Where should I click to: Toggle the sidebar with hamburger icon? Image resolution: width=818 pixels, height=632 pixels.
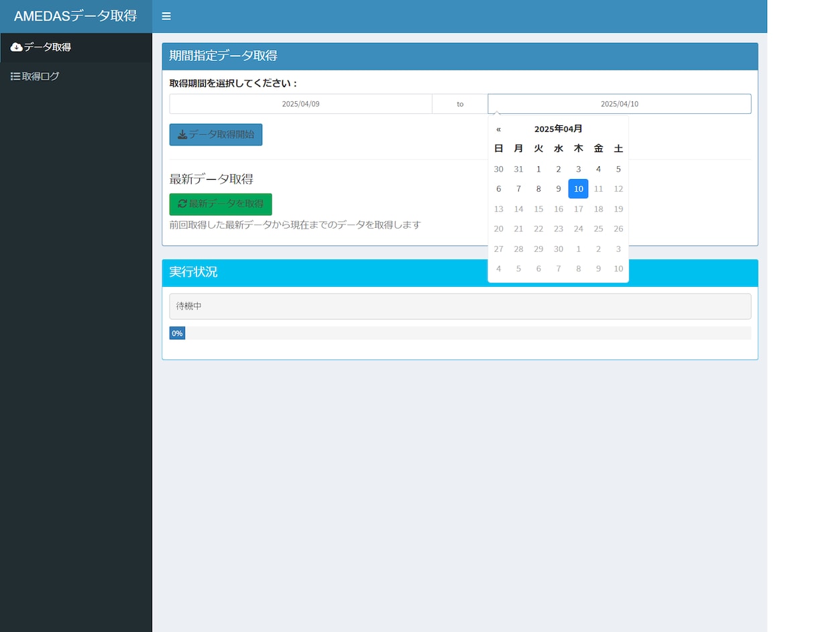[166, 16]
